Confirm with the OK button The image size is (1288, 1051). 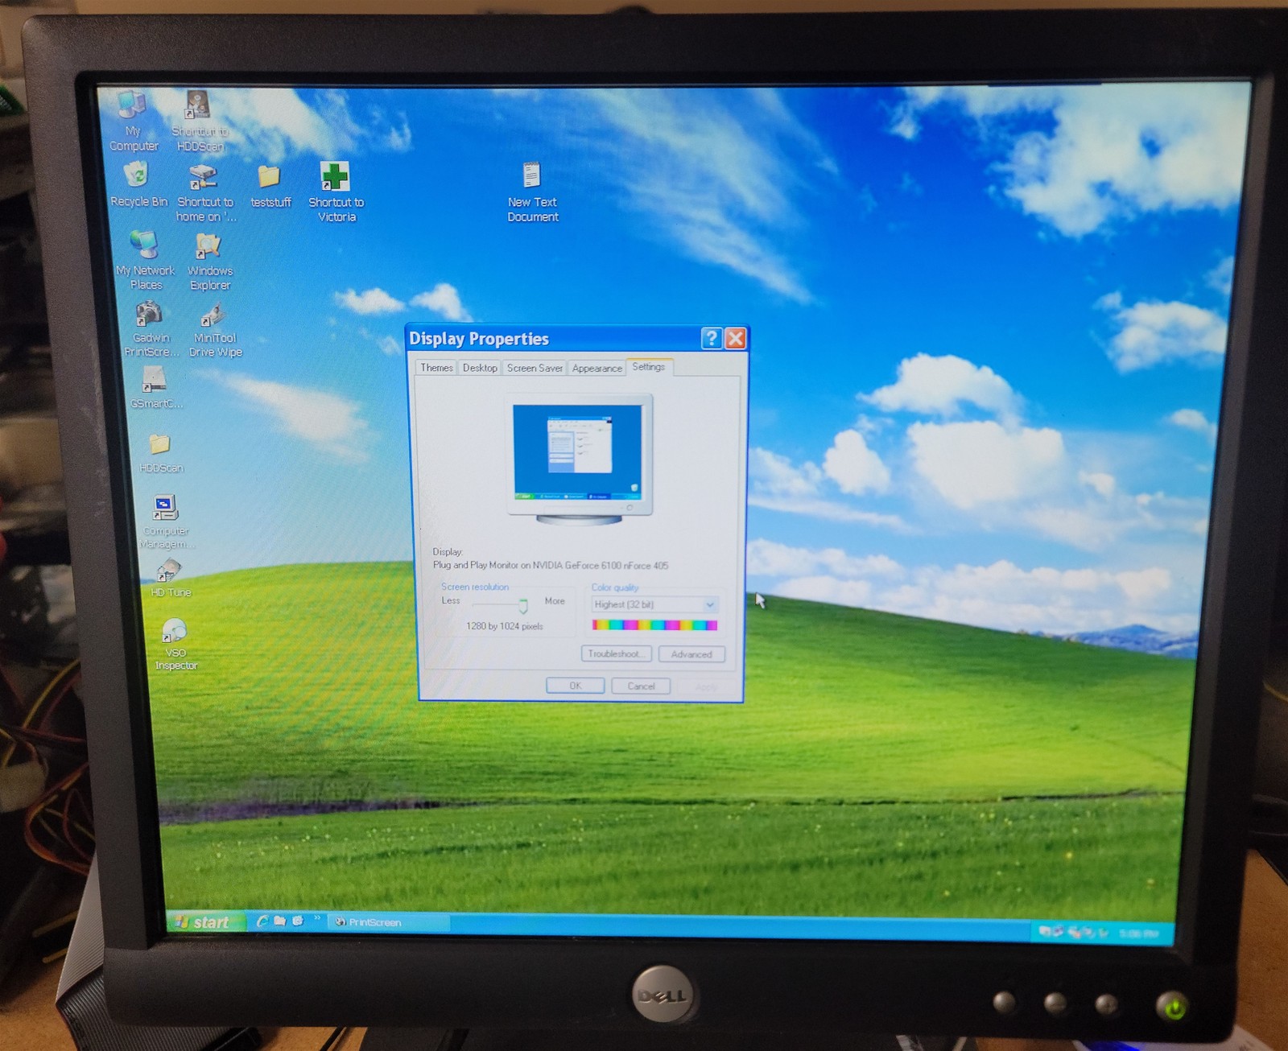tap(575, 686)
